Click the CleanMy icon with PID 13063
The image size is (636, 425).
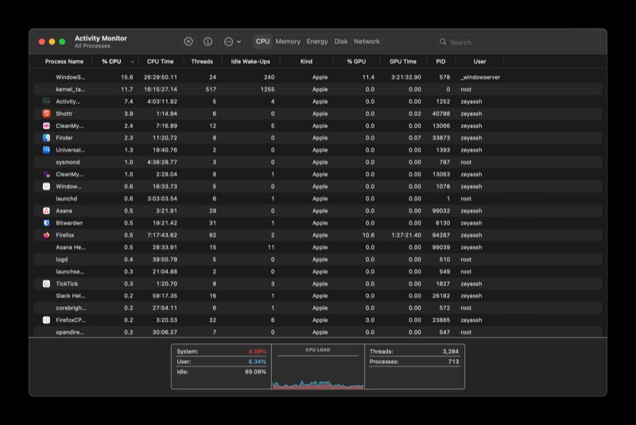click(47, 174)
